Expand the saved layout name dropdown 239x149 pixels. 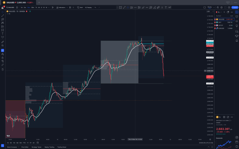coord(214,8)
